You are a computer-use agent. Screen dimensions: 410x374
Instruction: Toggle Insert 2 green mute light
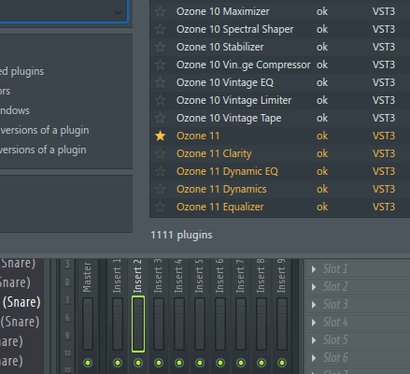(138, 363)
